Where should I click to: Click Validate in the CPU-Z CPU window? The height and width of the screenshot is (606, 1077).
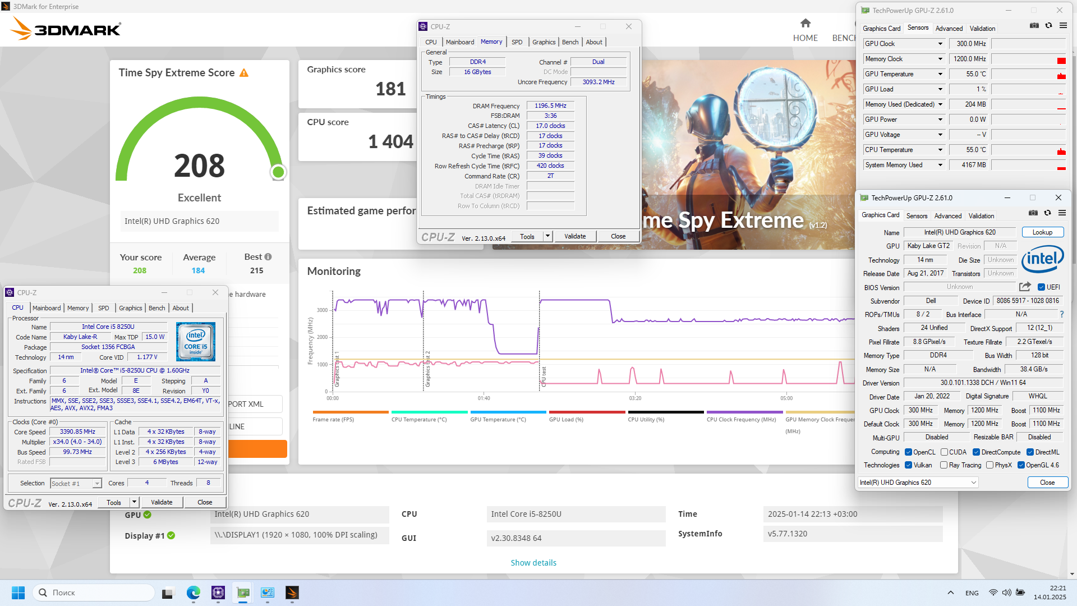(x=162, y=502)
